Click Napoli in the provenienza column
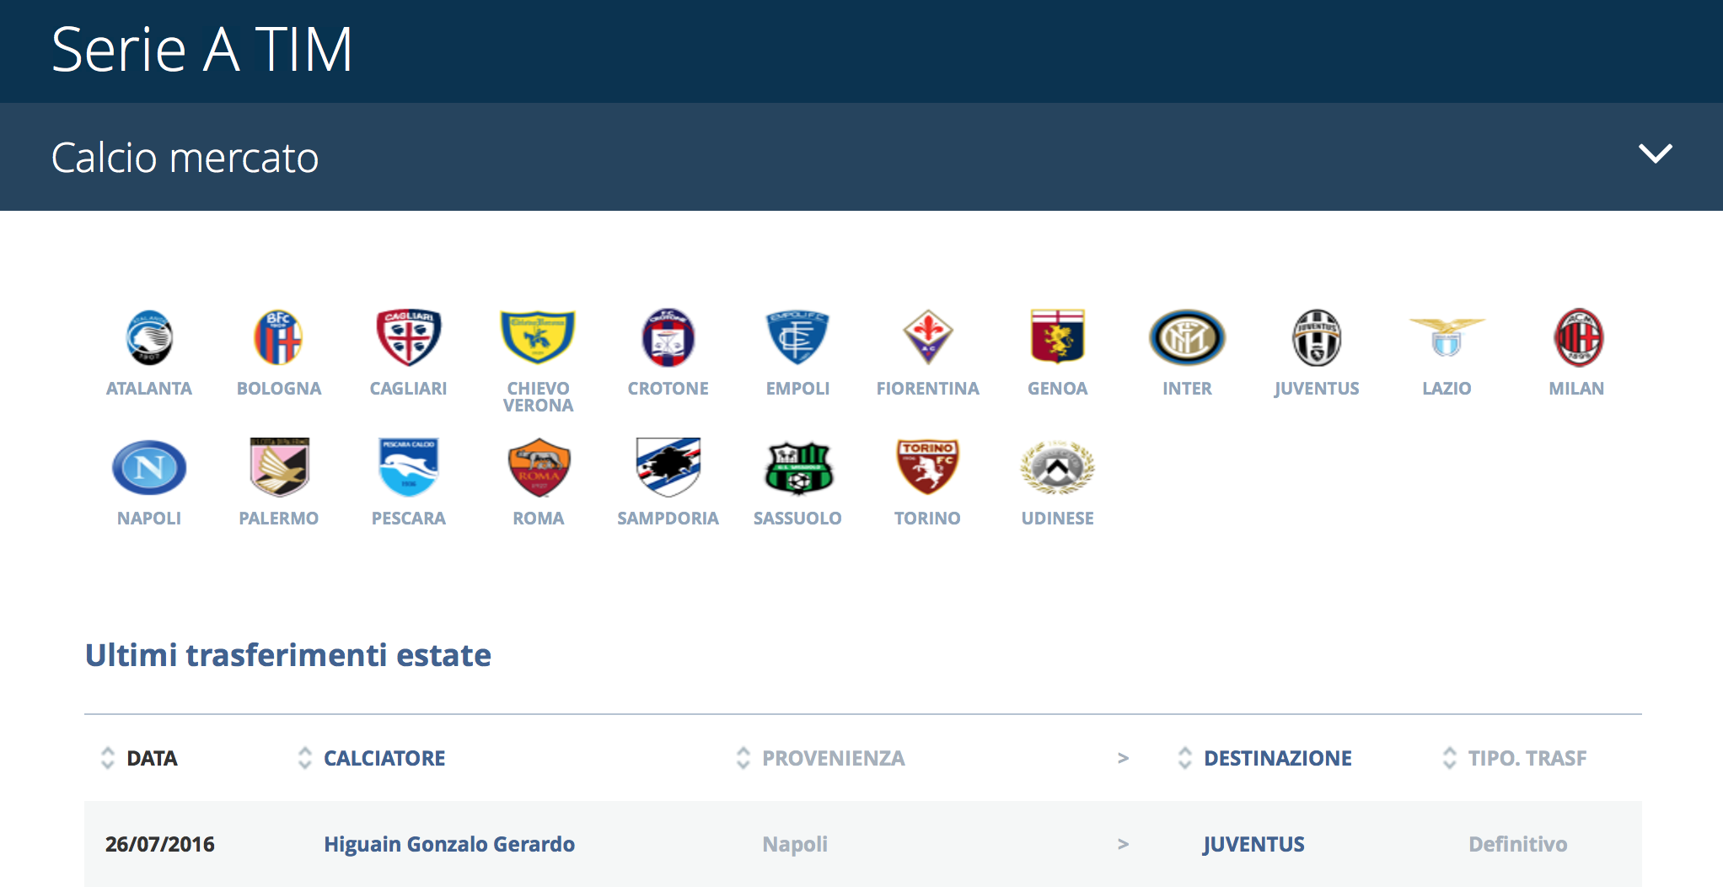This screenshot has height=887, width=1723. [795, 844]
